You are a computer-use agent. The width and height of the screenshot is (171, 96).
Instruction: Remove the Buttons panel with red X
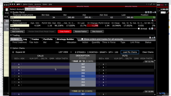click(x=155, y=29)
